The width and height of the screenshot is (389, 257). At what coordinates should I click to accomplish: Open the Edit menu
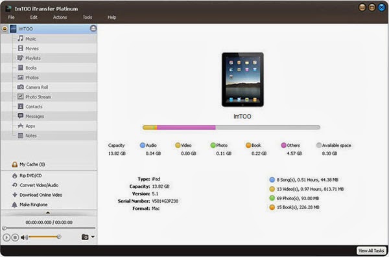(x=34, y=17)
